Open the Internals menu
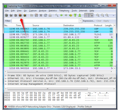The height and width of the screenshot is (112, 124). pos(83,11)
